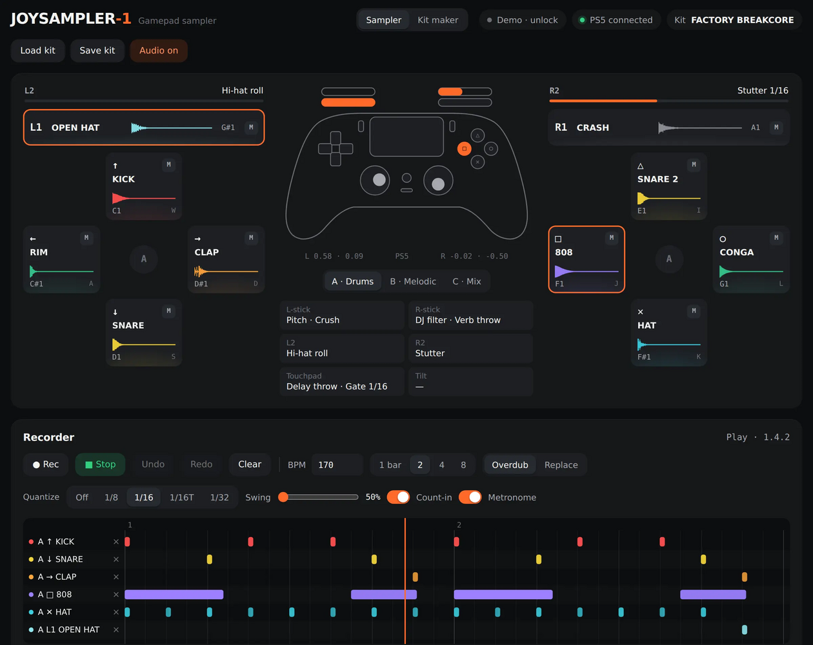Image resolution: width=813 pixels, height=645 pixels.
Task: Mute the CRASH pad
Action: point(776,128)
